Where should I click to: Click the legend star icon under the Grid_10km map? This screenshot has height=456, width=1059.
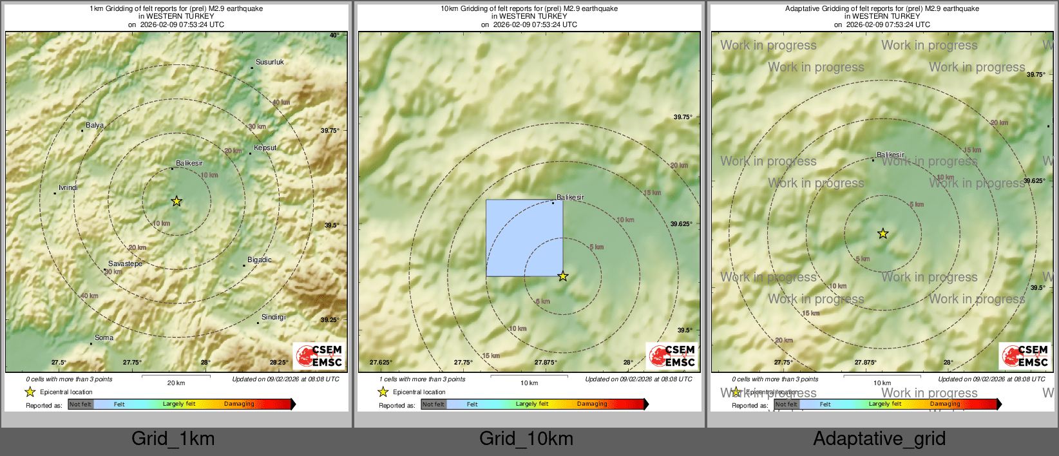(383, 392)
